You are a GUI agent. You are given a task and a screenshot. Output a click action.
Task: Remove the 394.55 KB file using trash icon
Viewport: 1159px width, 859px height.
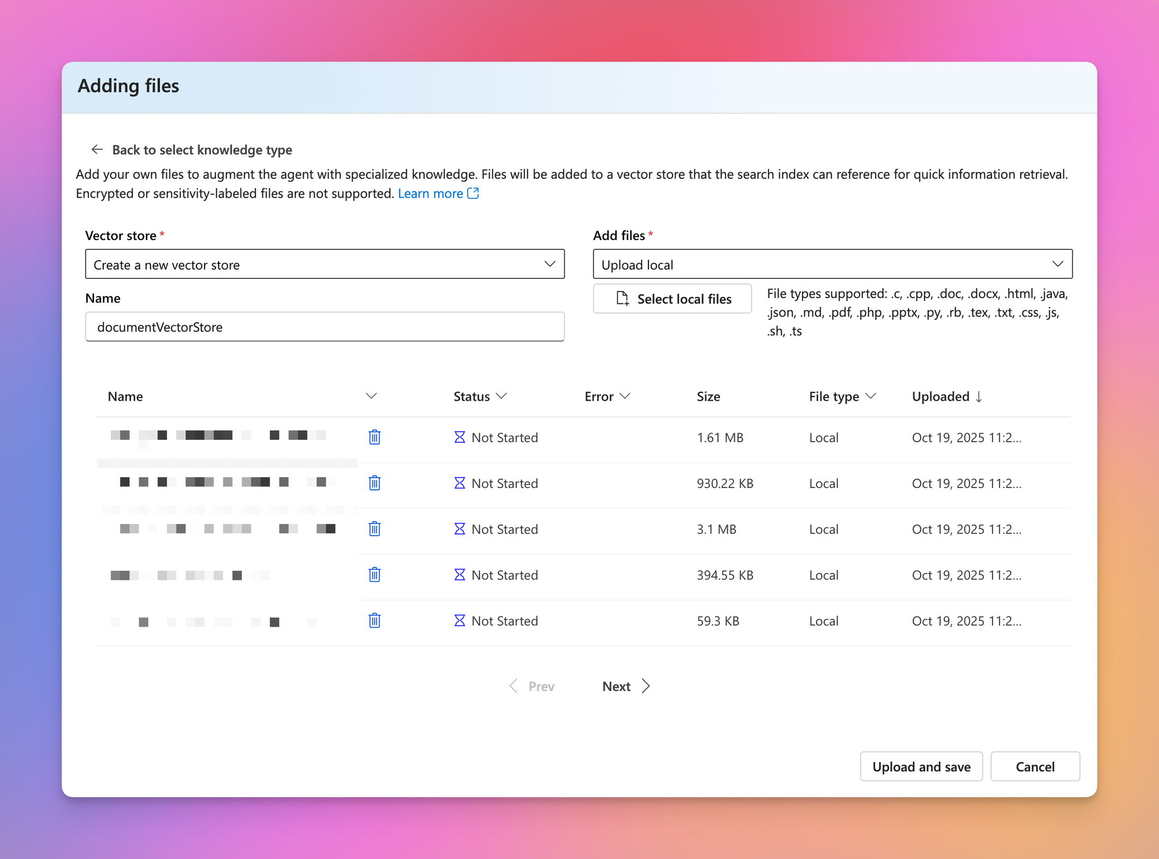[x=374, y=574]
